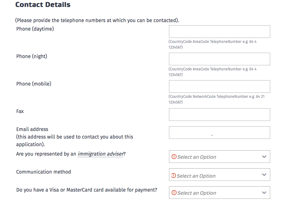Click the immigration adviser dropdown chevron
Image resolution: width=291 pixels, height=208 pixels.
tap(264, 157)
